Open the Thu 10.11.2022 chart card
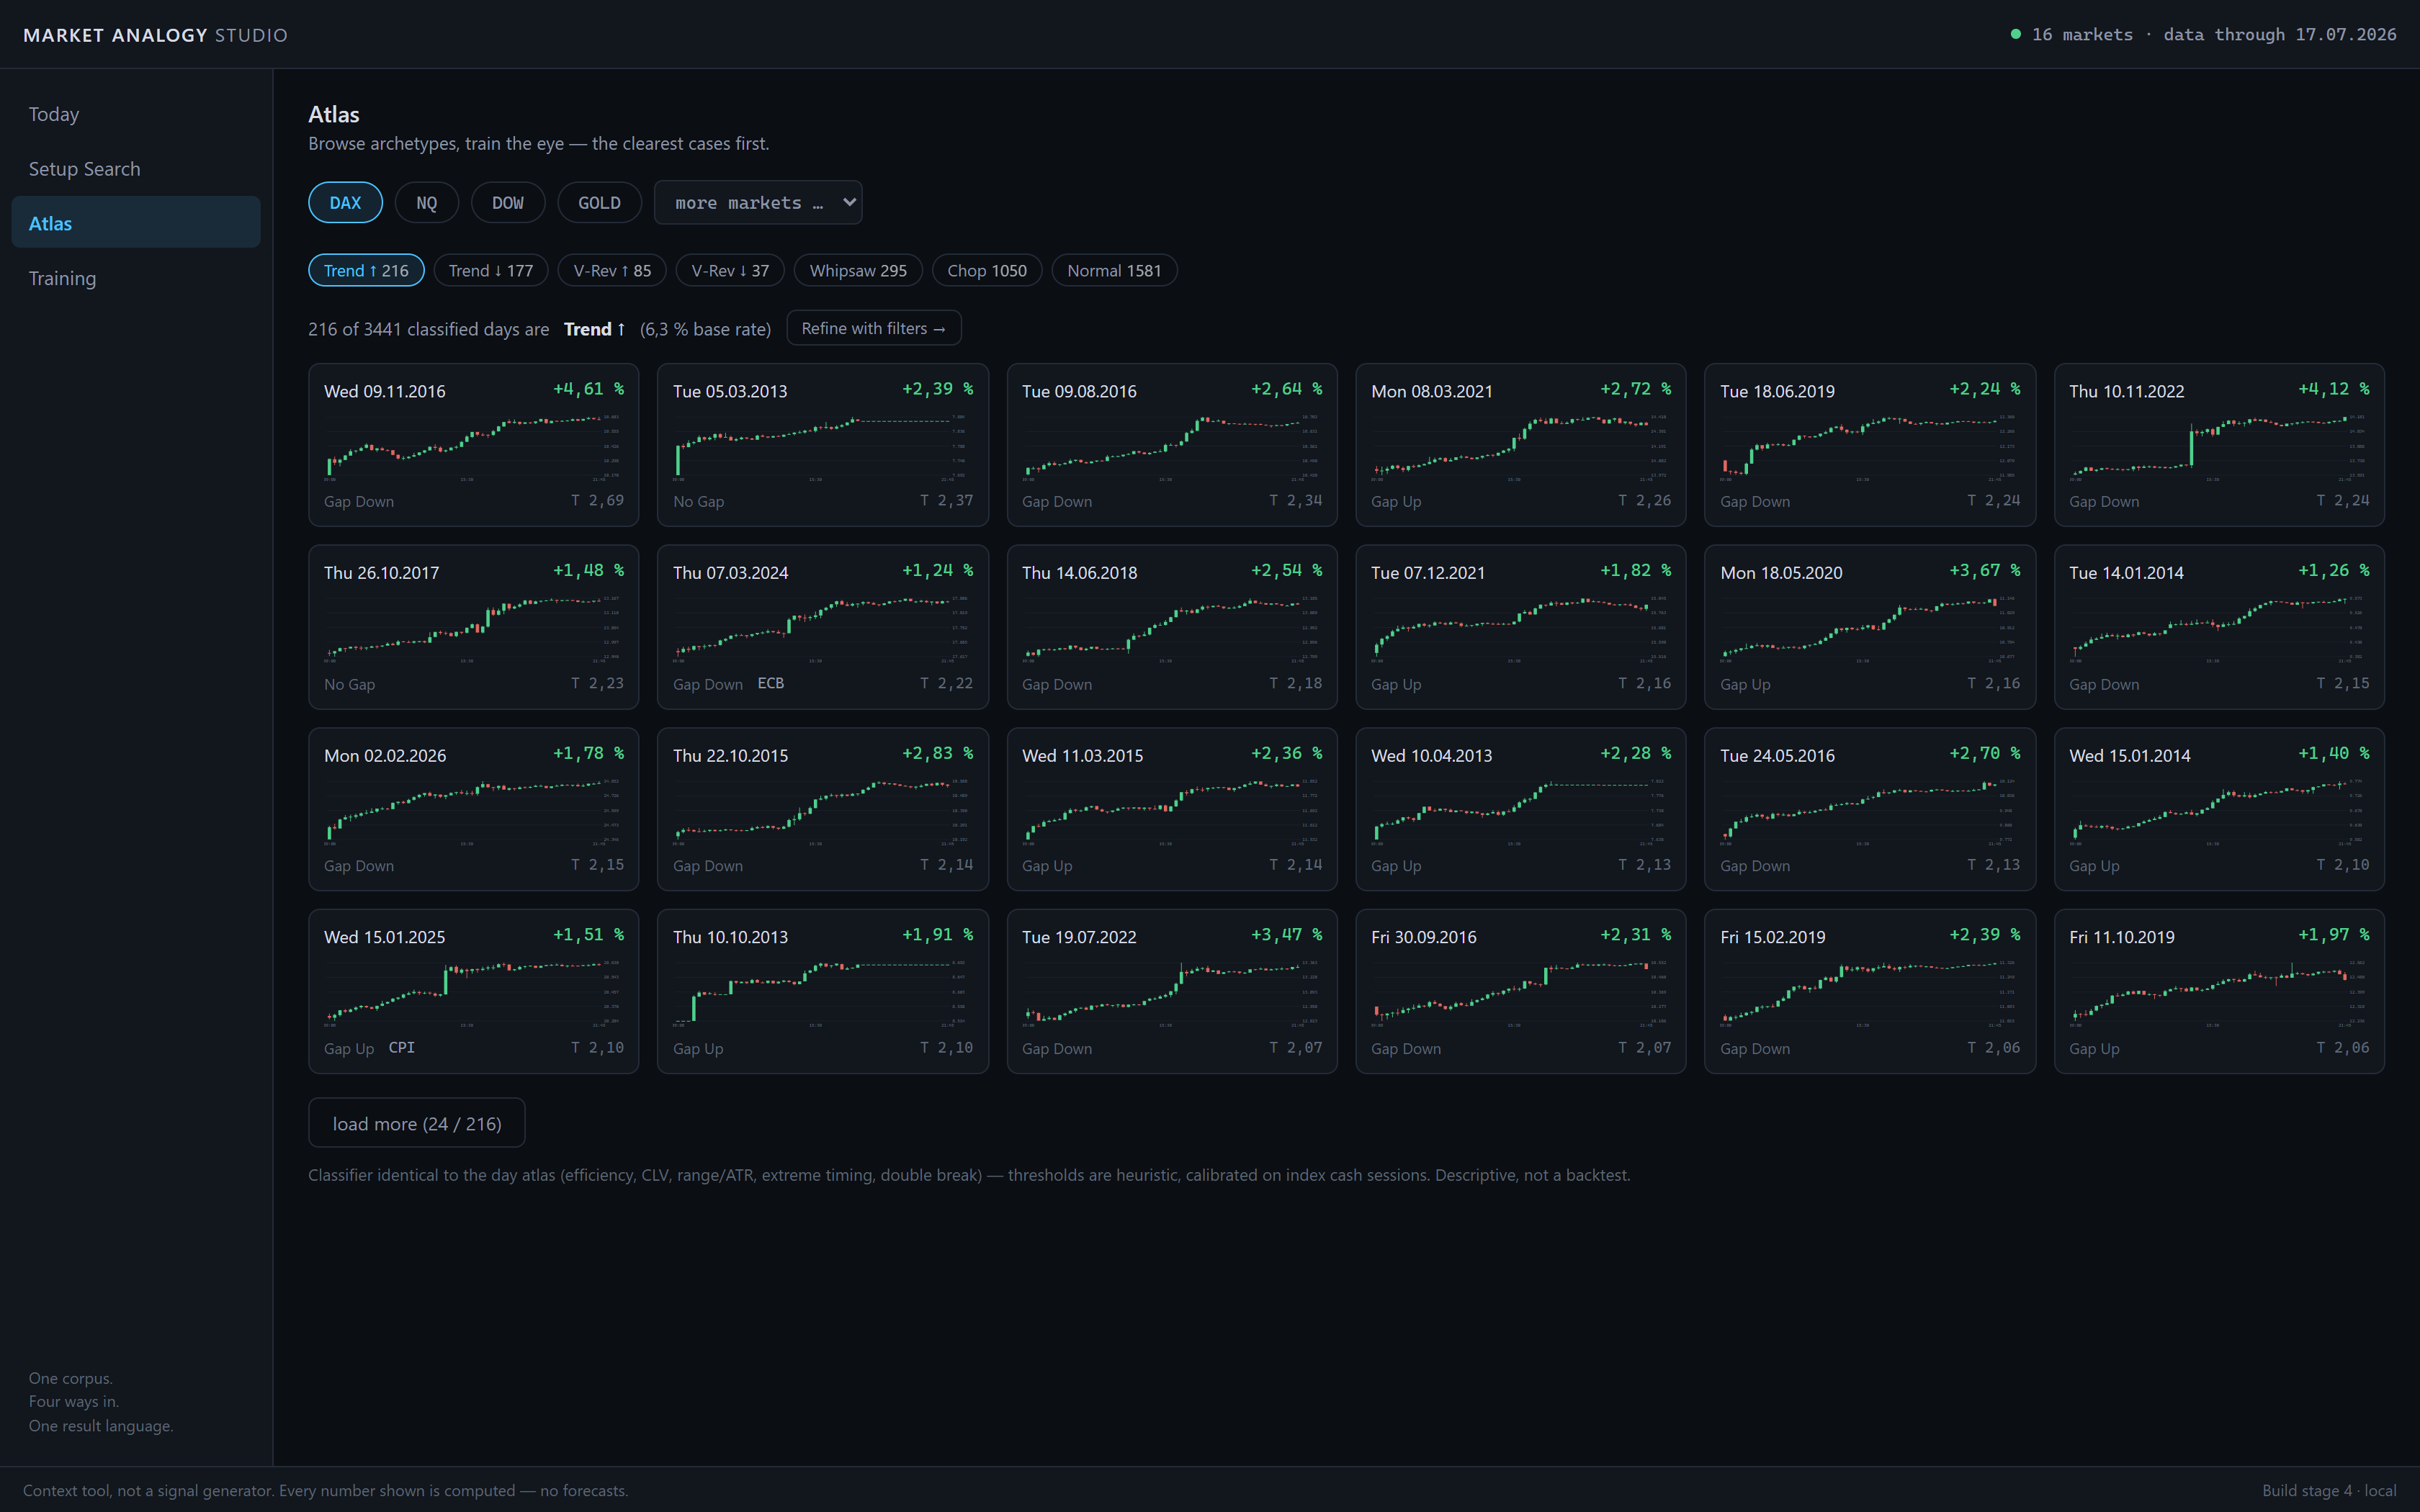The width and height of the screenshot is (2420, 1512). coord(2219,445)
